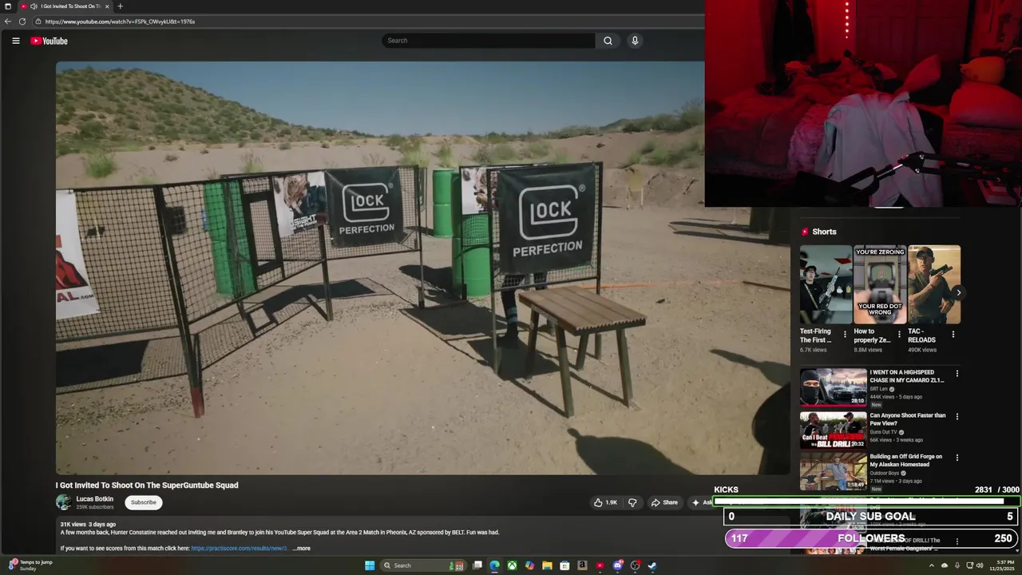Open the Windows Start menu
1022x575 pixels.
[370, 565]
